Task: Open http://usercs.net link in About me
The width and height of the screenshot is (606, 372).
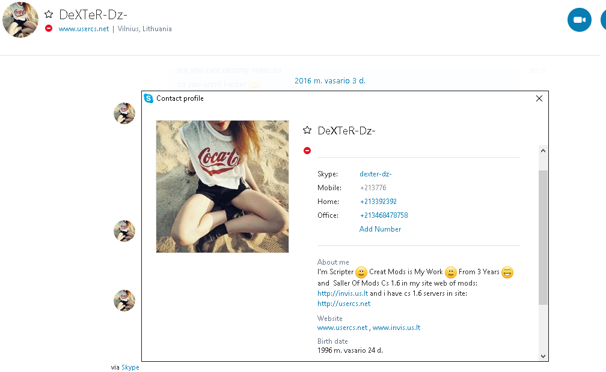Action: click(x=344, y=304)
